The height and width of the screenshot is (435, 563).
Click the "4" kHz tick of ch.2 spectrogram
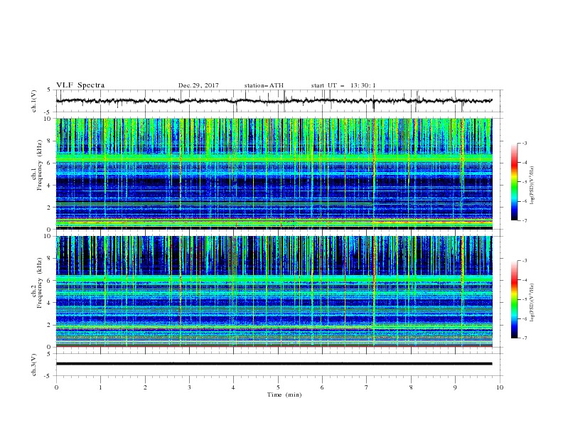pyautogui.click(x=49, y=303)
